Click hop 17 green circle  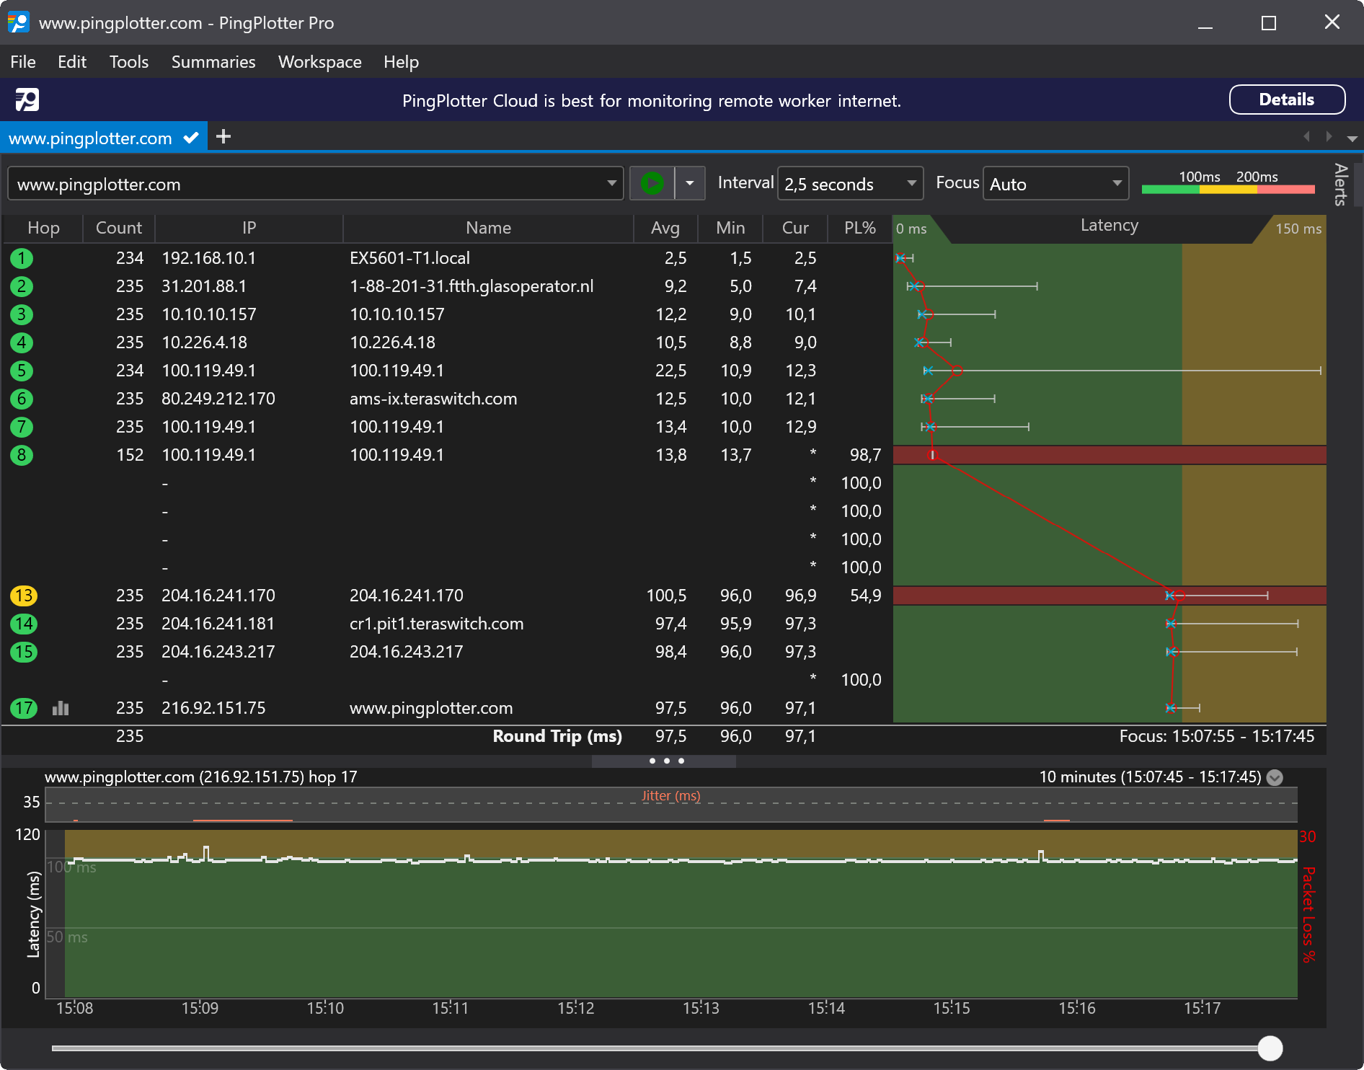coord(24,708)
